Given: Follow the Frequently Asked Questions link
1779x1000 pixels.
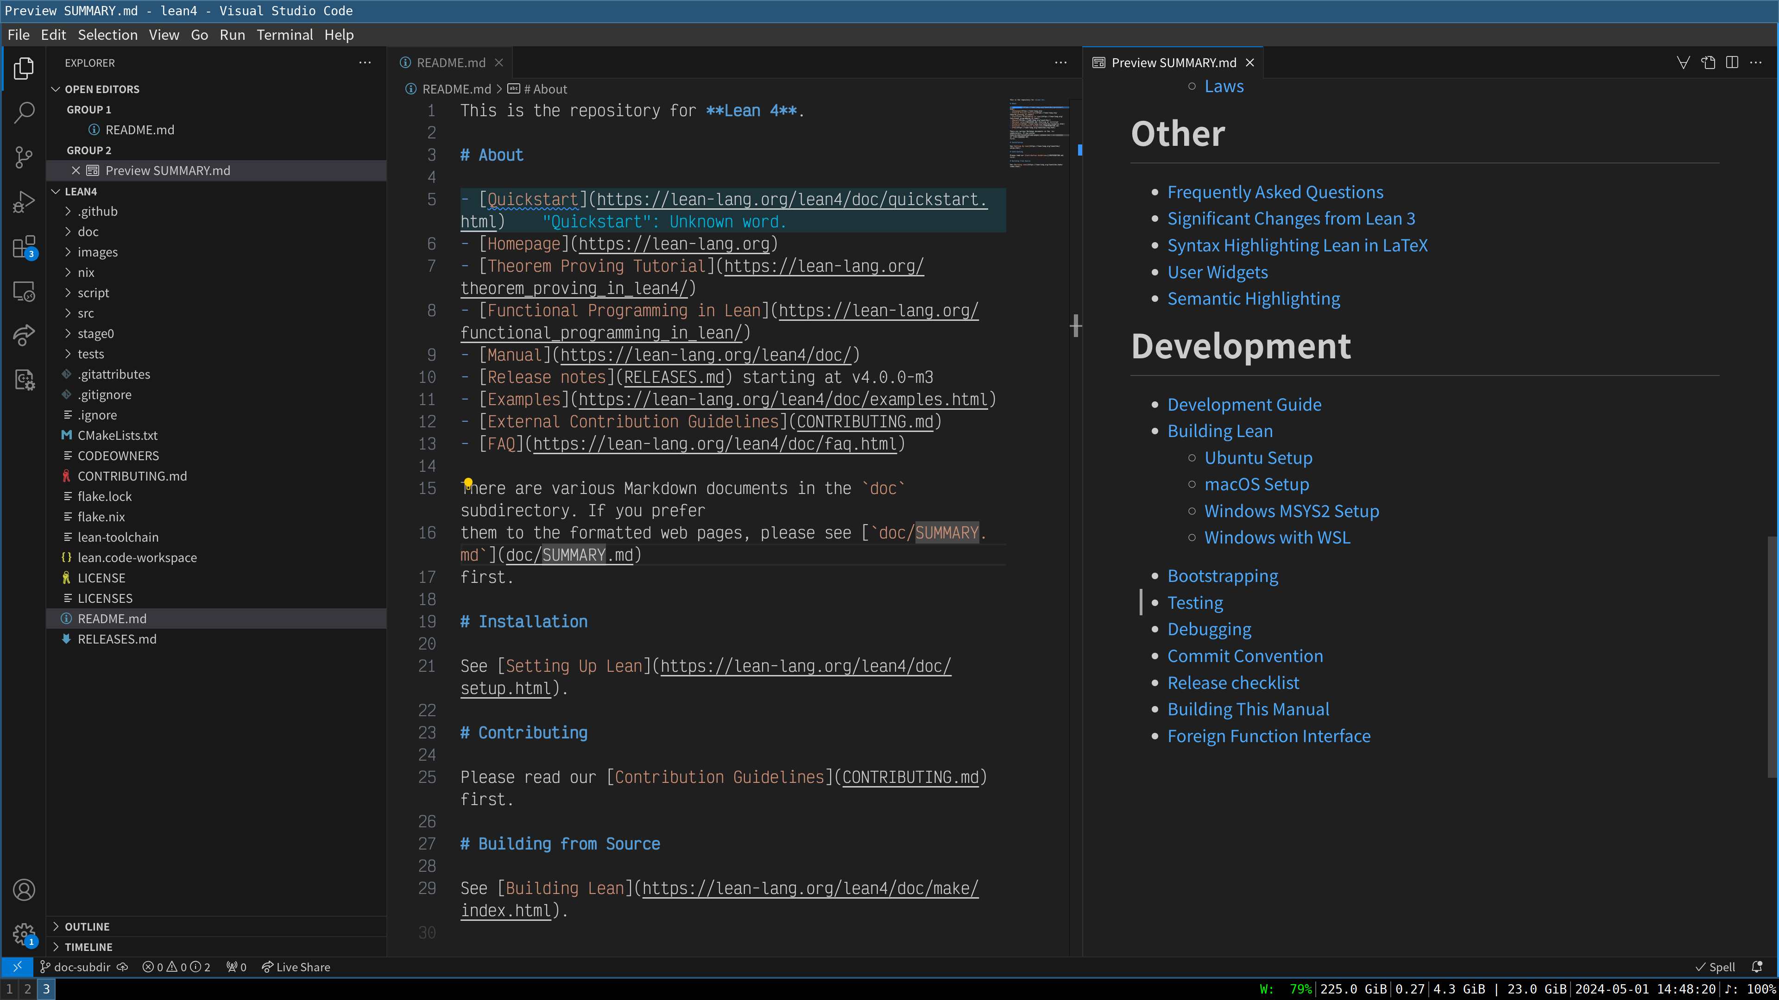Looking at the screenshot, I should pos(1275,192).
